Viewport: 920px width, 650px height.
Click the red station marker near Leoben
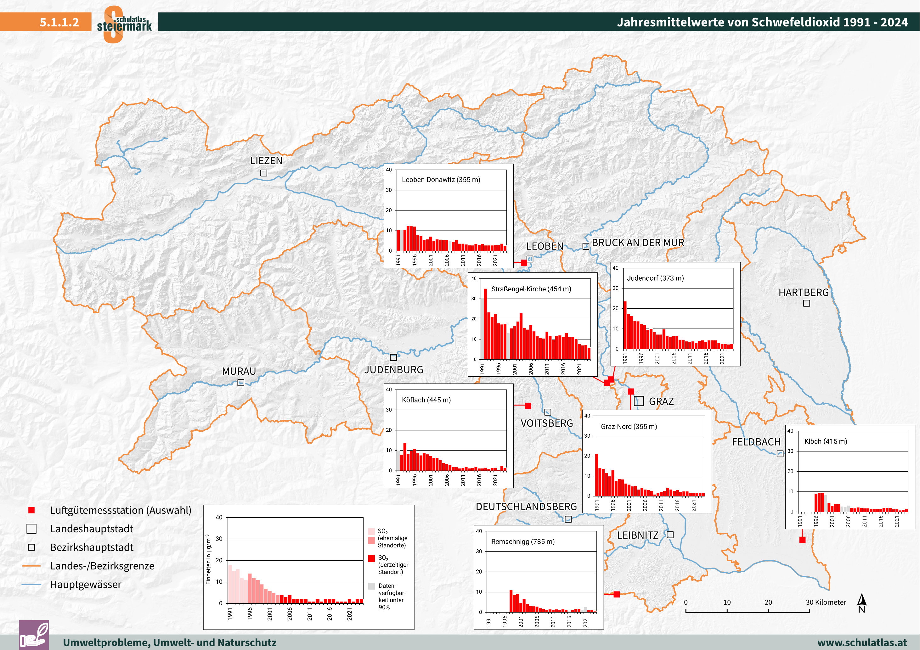(x=524, y=262)
